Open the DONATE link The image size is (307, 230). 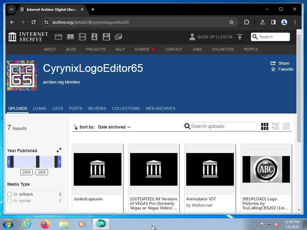pyautogui.click(x=145, y=49)
